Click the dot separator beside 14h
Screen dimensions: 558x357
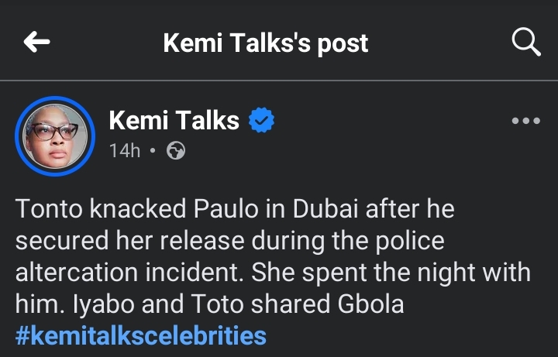click(153, 151)
